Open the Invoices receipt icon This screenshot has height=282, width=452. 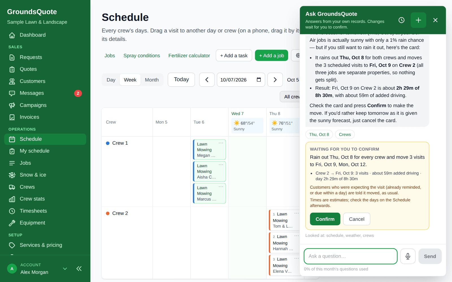tap(12, 117)
